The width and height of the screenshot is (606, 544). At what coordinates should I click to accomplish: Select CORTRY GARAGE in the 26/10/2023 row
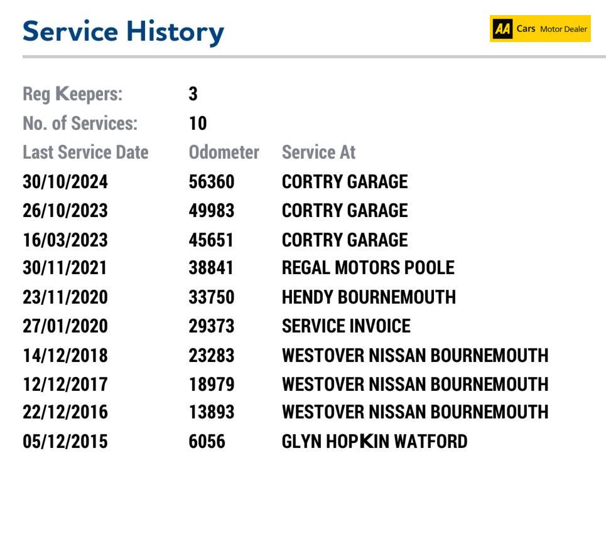(345, 211)
